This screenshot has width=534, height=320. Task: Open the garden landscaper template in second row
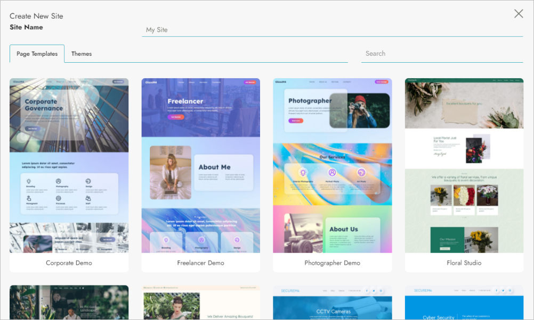(x=69, y=302)
